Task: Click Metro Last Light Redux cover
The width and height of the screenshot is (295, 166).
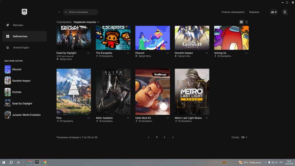Action: (192, 92)
